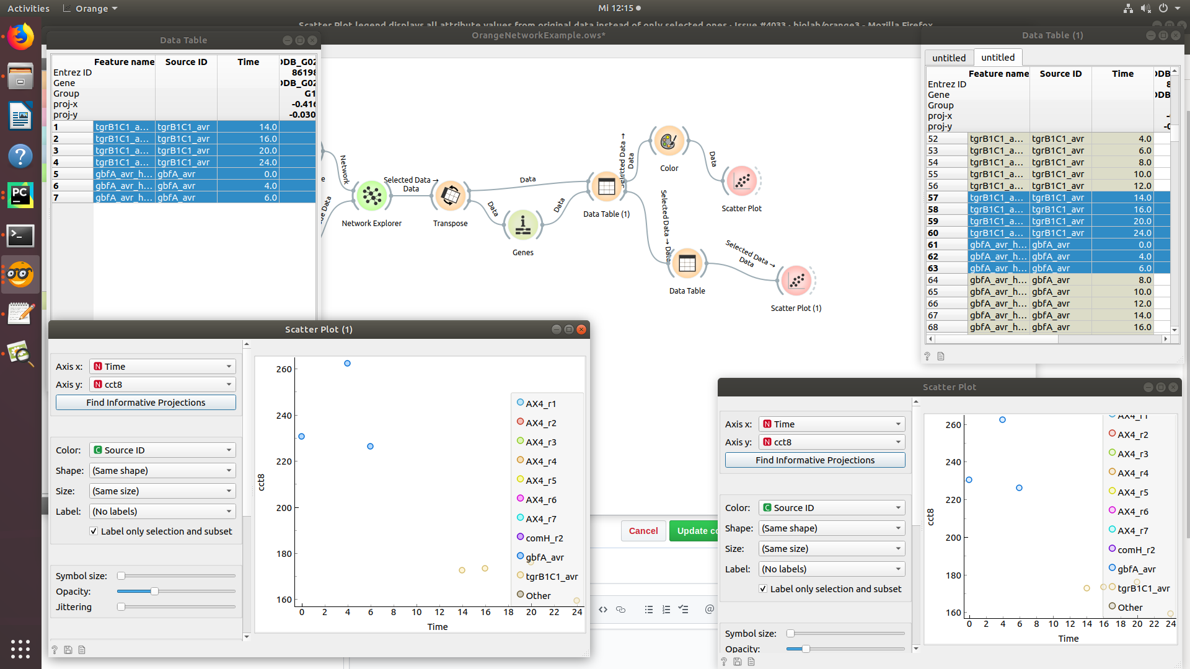Open the Data Table (1) widget on canvas
This screenshot has width=1190, height=669.
coord(607,186)
